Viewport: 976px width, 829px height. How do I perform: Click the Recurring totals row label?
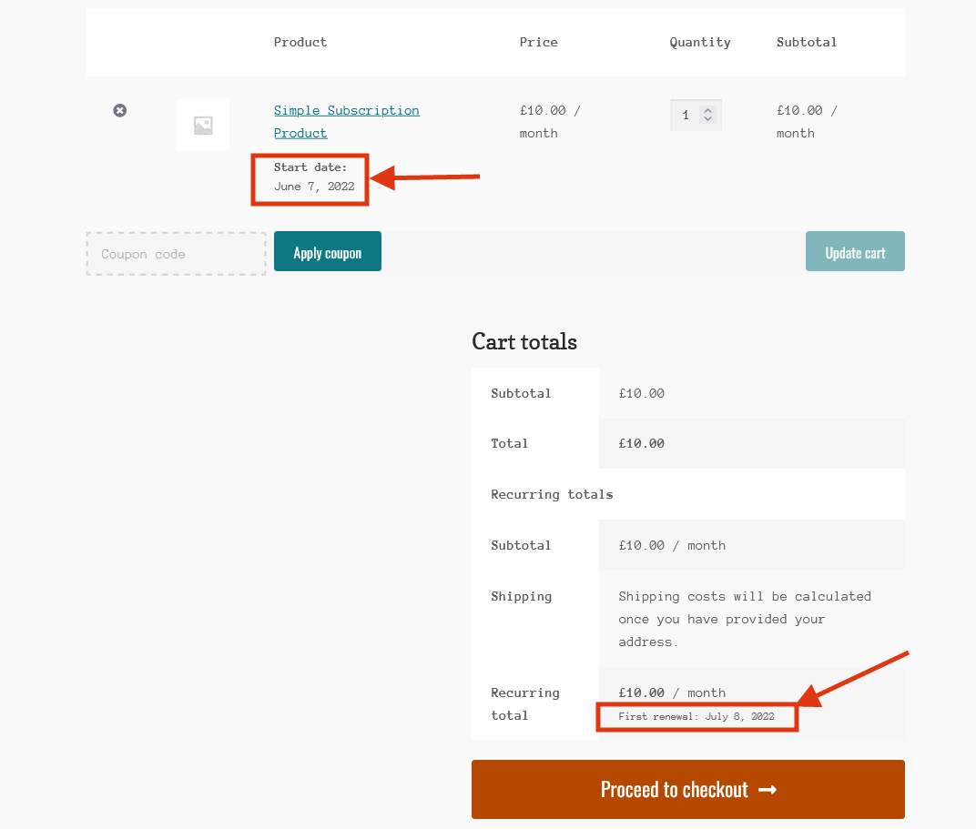(552, 494)
